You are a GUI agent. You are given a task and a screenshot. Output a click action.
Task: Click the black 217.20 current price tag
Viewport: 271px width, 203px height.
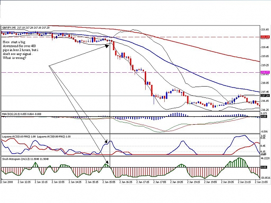(x=265, y=96)
